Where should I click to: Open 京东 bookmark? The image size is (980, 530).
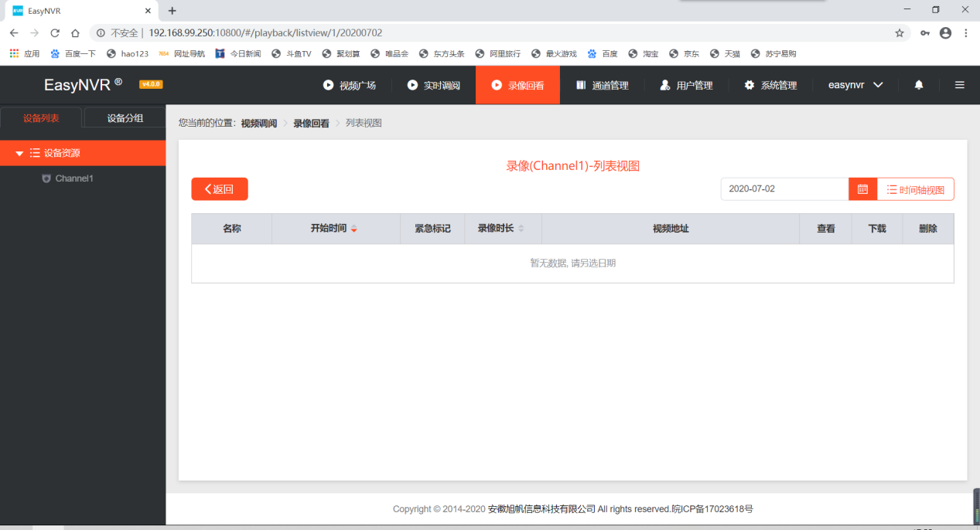point(685,54)
